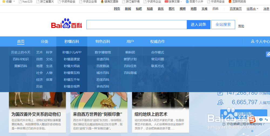270x136 pixels.
Task: Open 数字博物馆 menu item
Action: [x=103, y=52]
